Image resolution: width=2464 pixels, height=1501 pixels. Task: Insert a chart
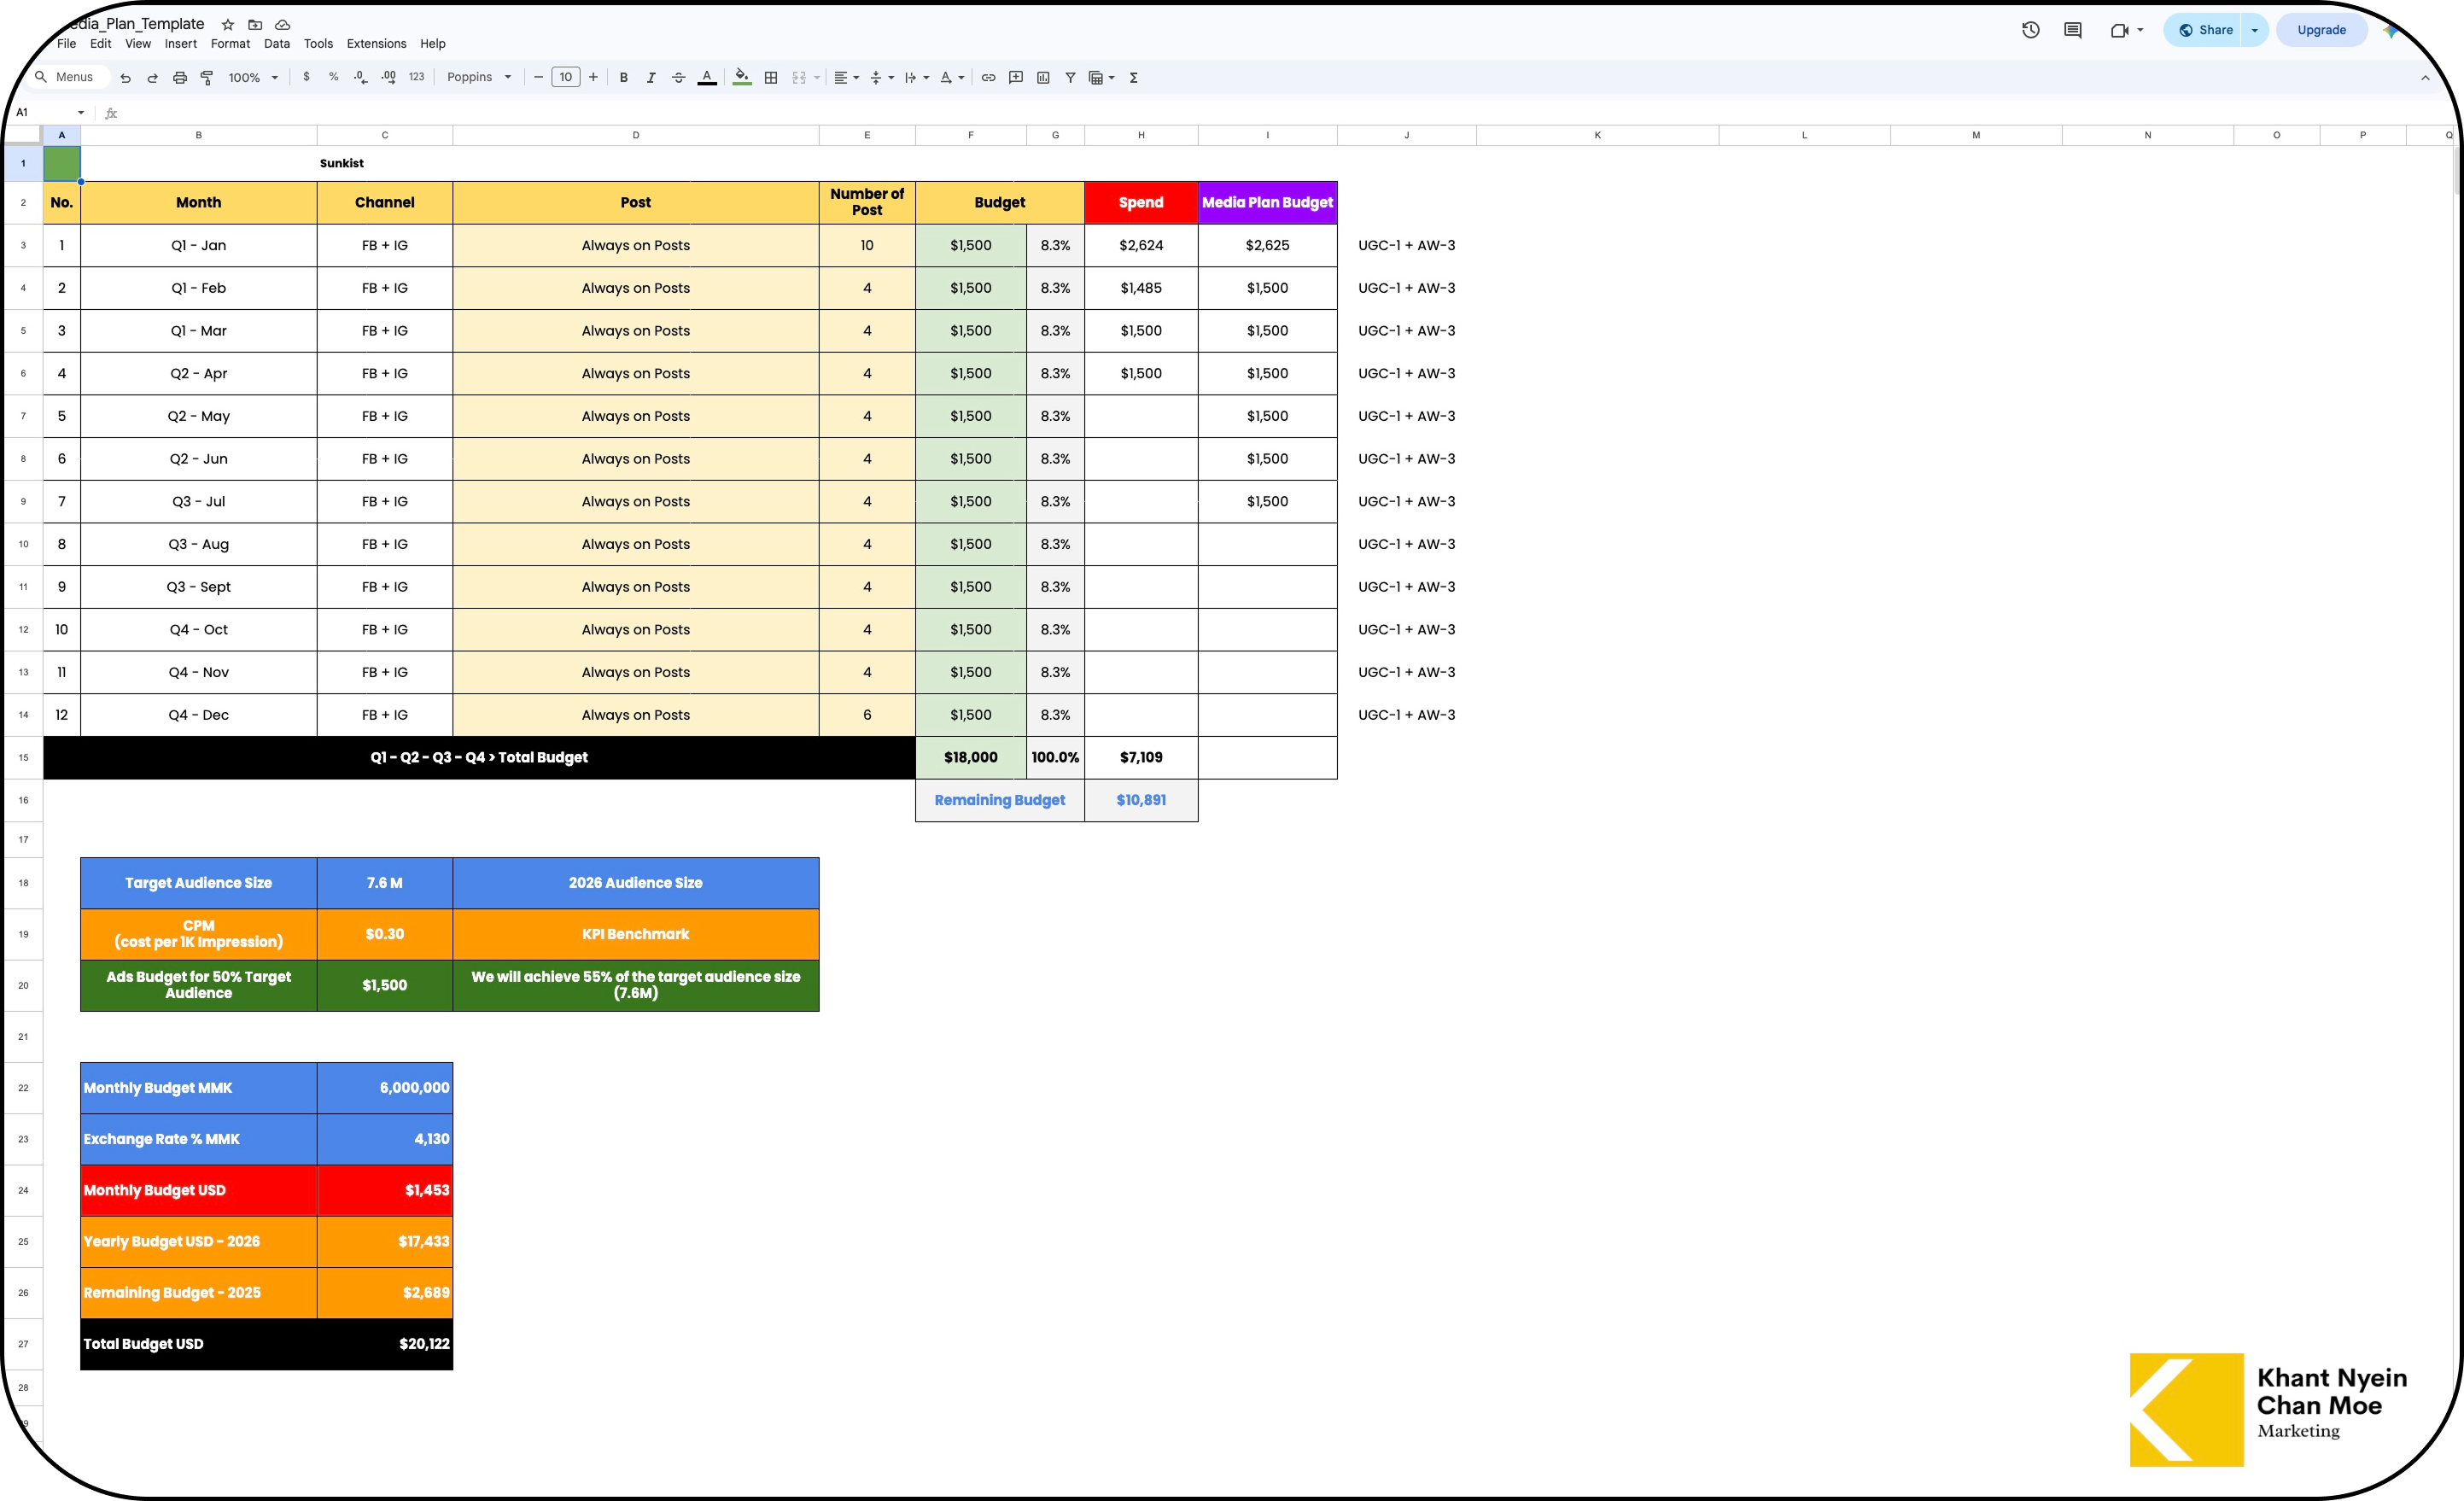(x=1043, y=77)
